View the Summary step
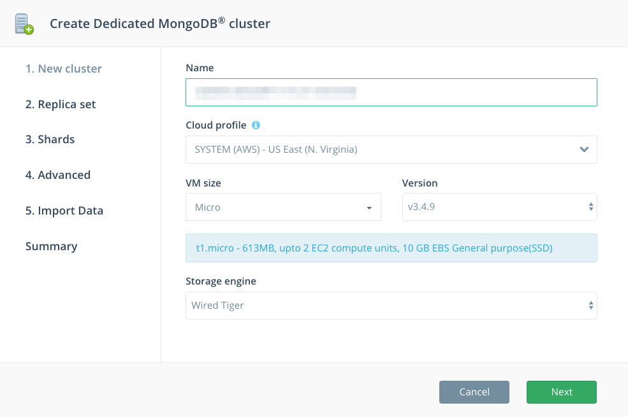The width and height of the screenshot is (628, 417). click(51, 246)
